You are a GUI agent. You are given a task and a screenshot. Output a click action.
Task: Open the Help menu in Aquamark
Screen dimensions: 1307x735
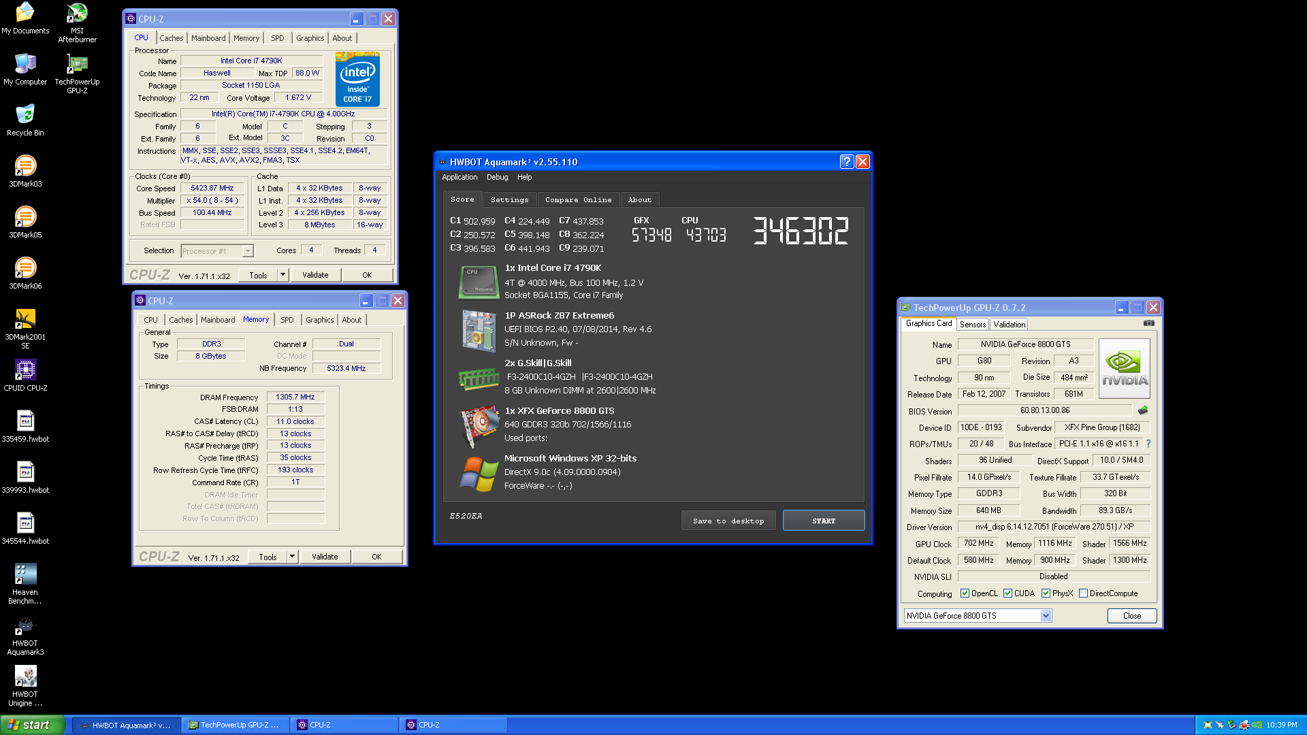pyautogui.click(x=524, y=177)
